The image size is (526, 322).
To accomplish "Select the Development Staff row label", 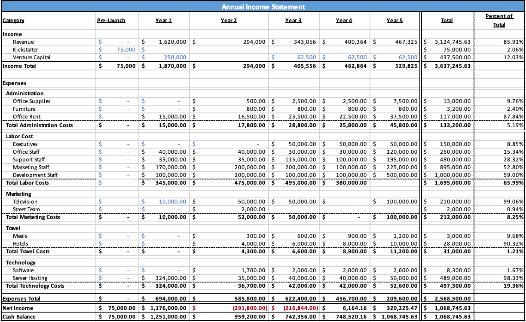I will coord(35,175).
